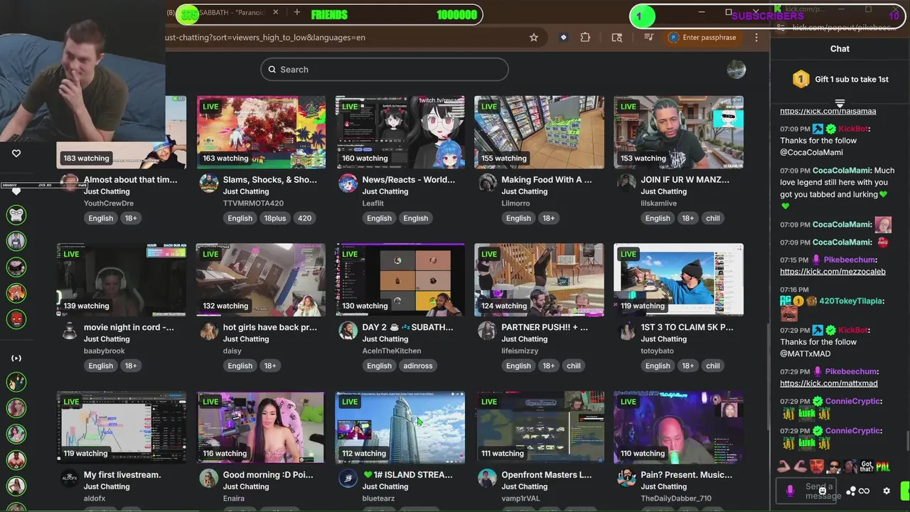
Task: Click the bubbles icon in chat bar
Action: point(850,491)
